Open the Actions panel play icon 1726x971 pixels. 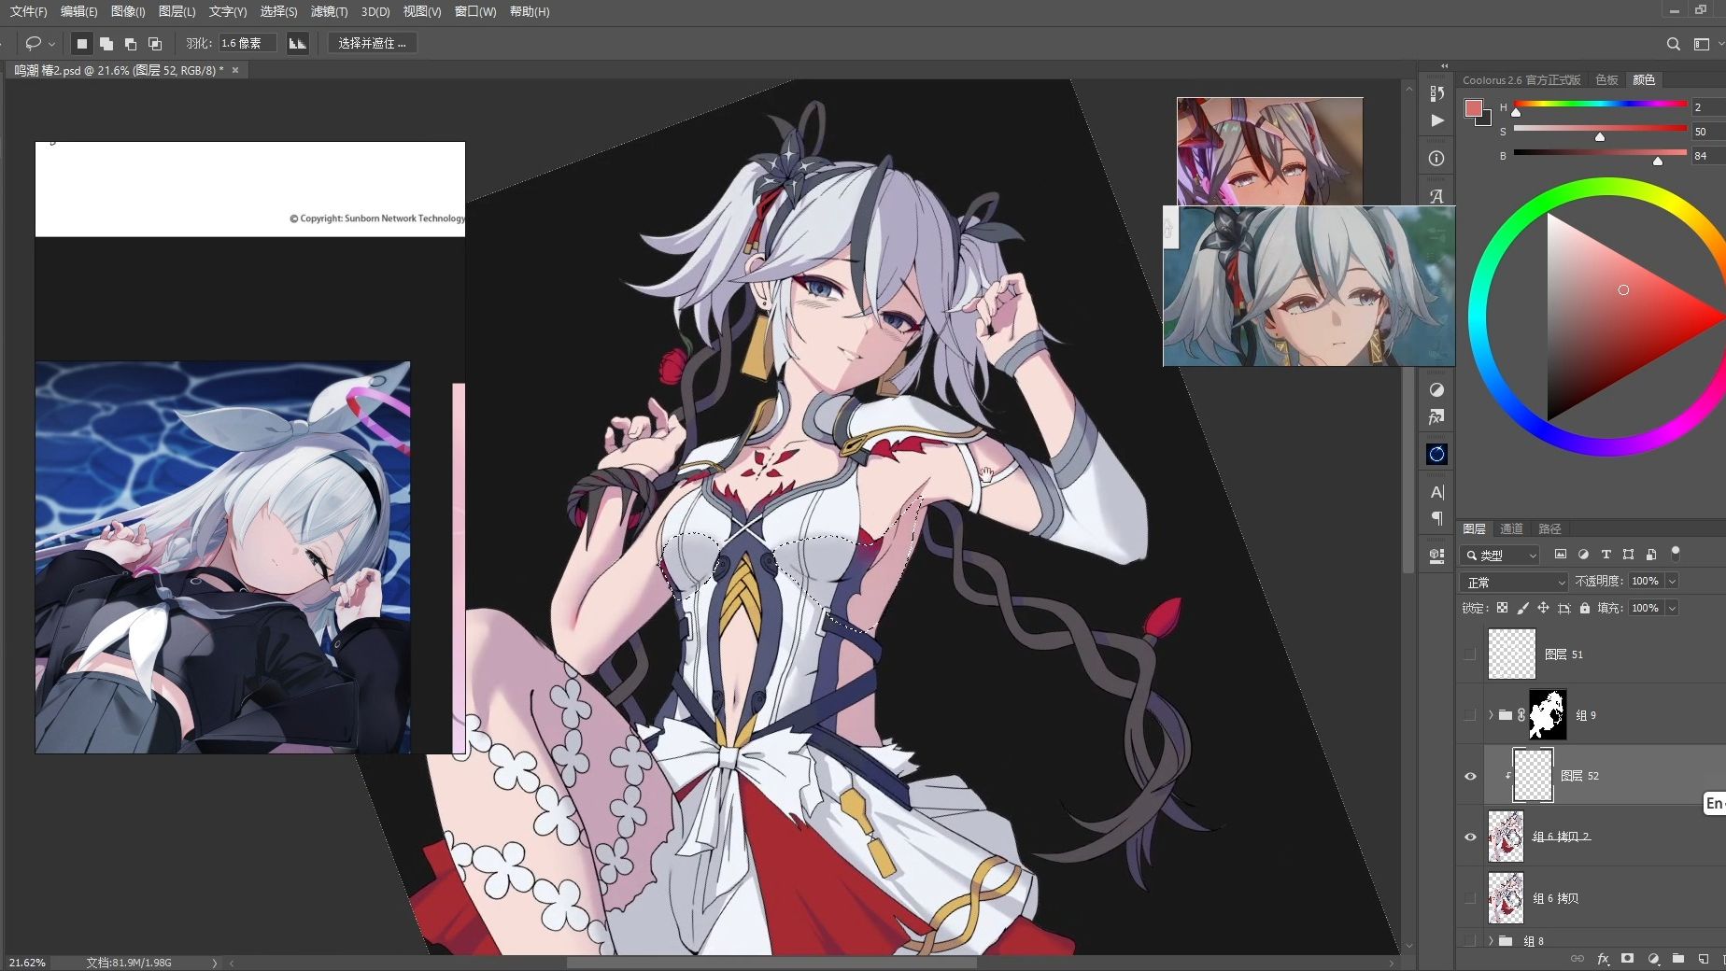1436,120
